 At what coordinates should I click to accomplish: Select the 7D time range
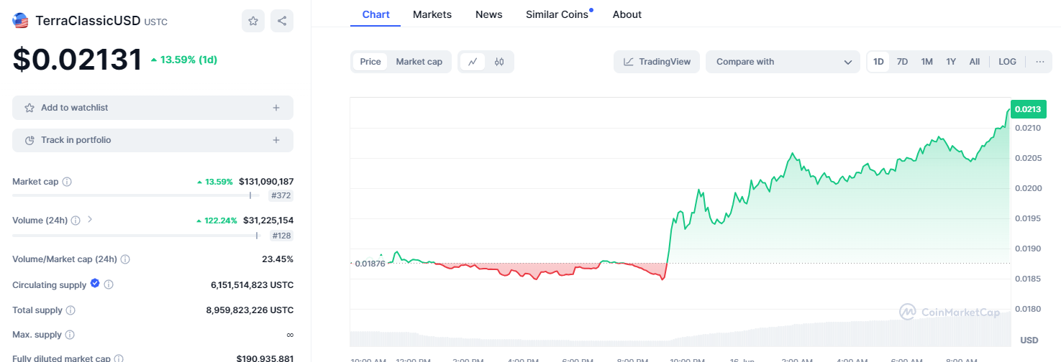[x=902, y=62]
